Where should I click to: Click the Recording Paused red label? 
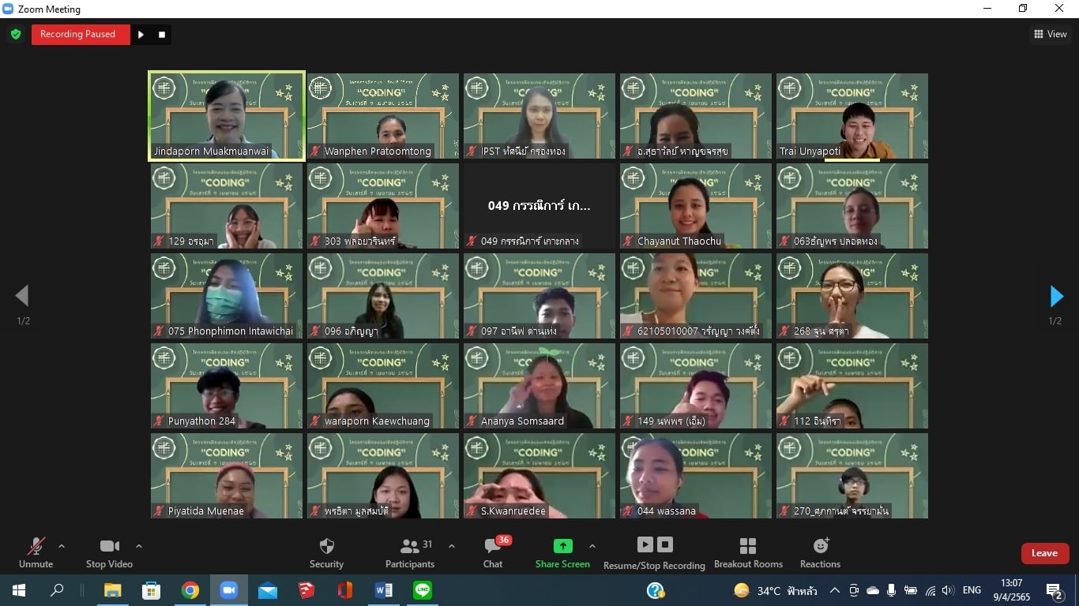(x=81, y=34)
